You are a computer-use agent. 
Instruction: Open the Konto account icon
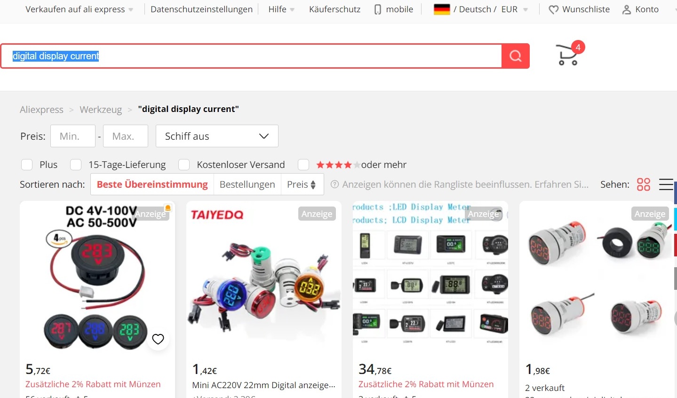click(627, 9)
